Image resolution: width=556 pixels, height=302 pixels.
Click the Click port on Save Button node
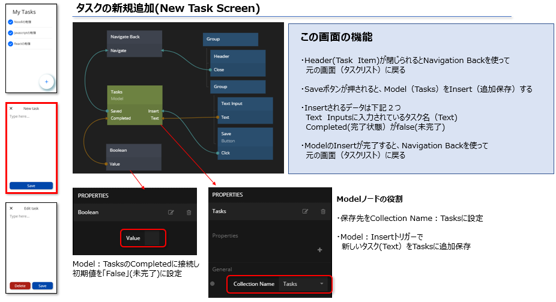[x=218, y=153]
